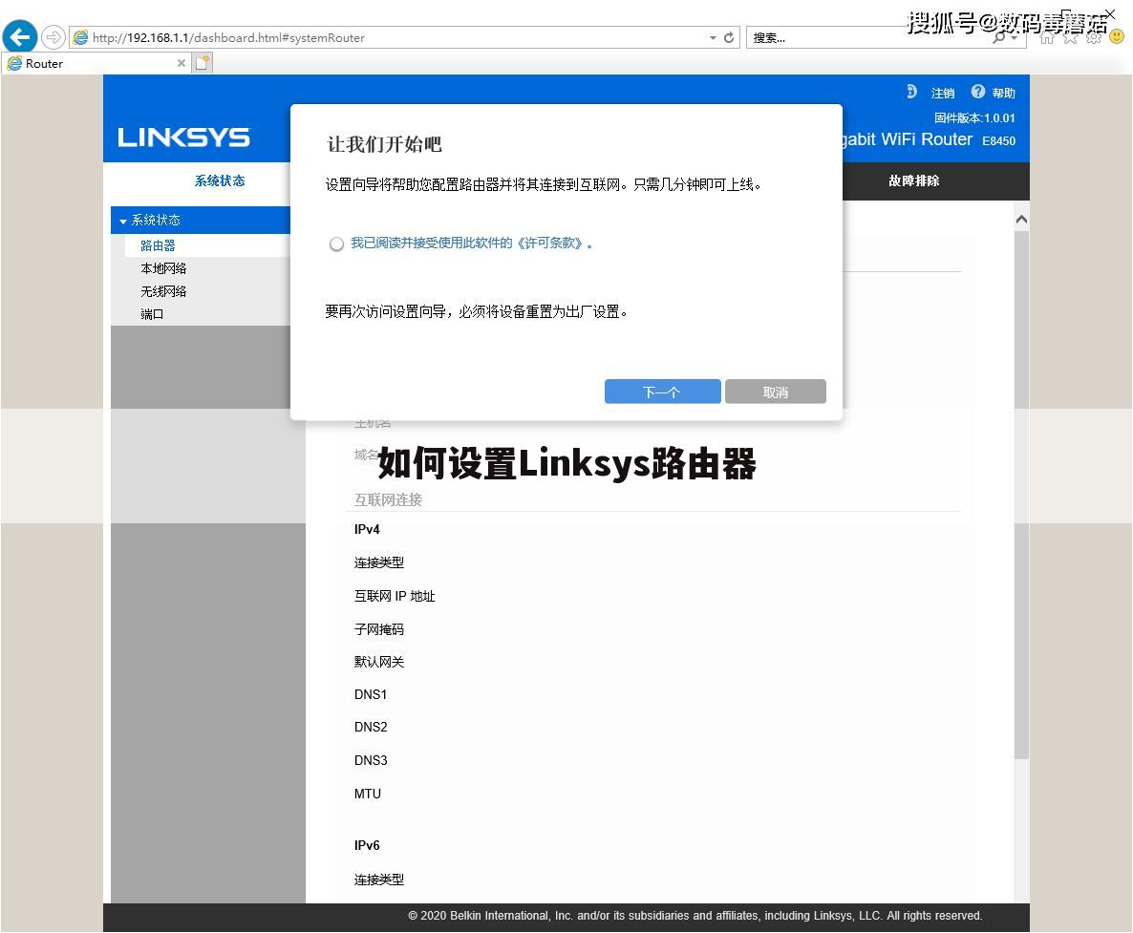Collapse the 系统状态 sidebar section
Screen dimensions: 1133x933
pos(124,220)
